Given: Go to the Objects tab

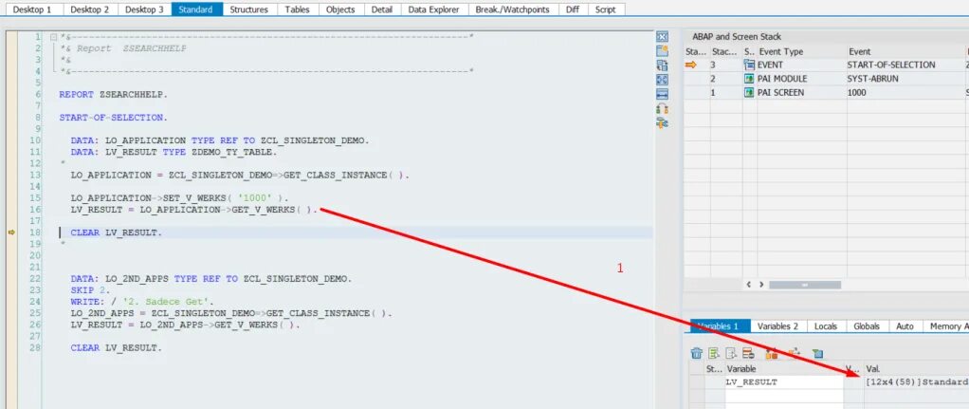Looking at the screenshot, I should [x=340, y=9].
